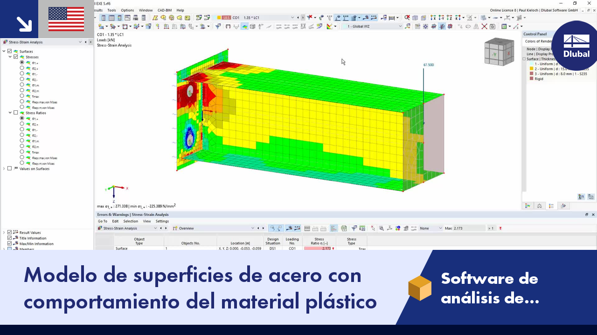Click the first tab icon in Control Panel
Viewport: 597px width, 335px height.
pos(528,206)
